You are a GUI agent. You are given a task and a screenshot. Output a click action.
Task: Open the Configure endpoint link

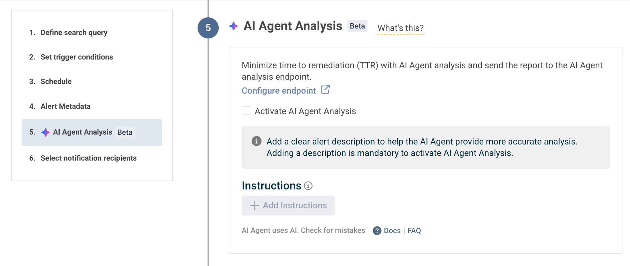[x=279, y=91]
